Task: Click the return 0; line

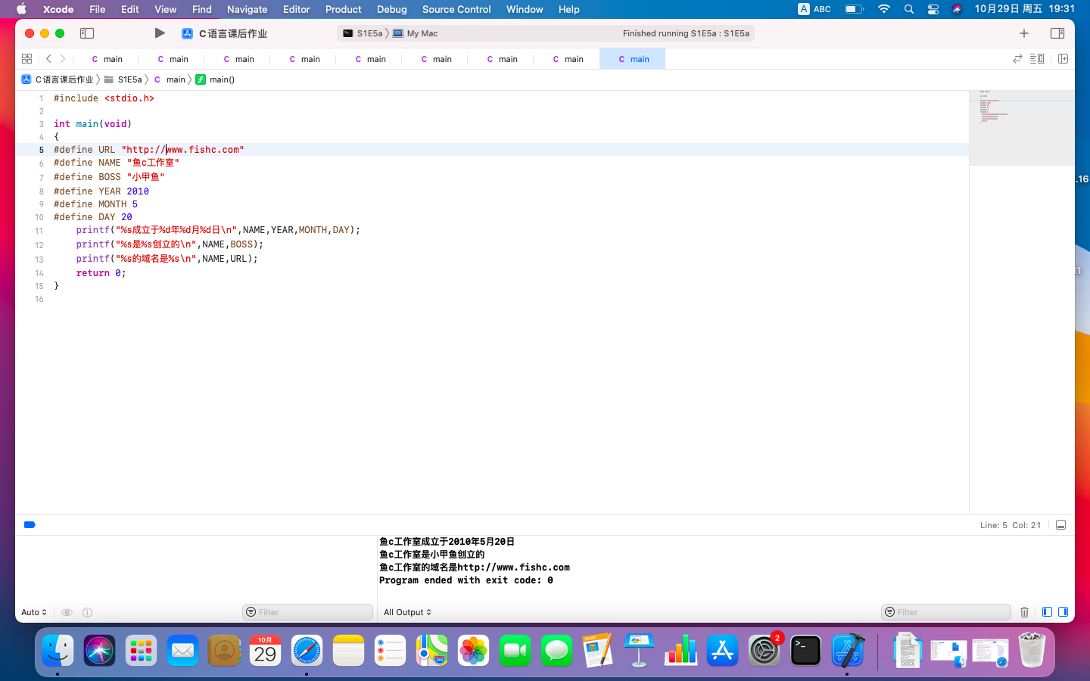Action: 101,273
